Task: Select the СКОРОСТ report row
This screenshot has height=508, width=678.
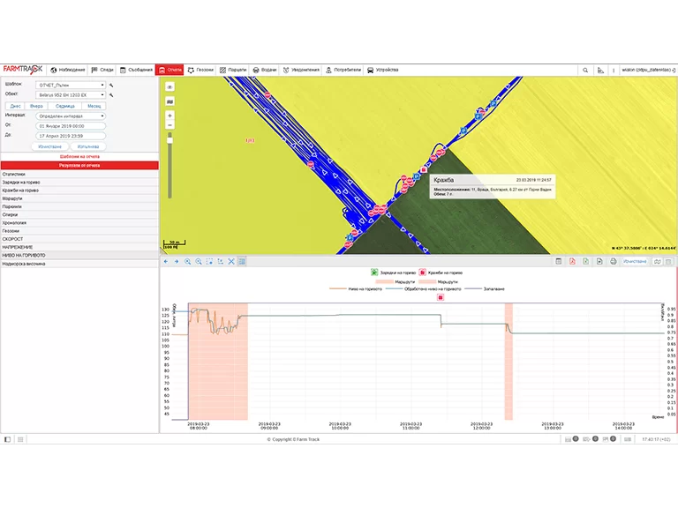Action: click(79, 239)
